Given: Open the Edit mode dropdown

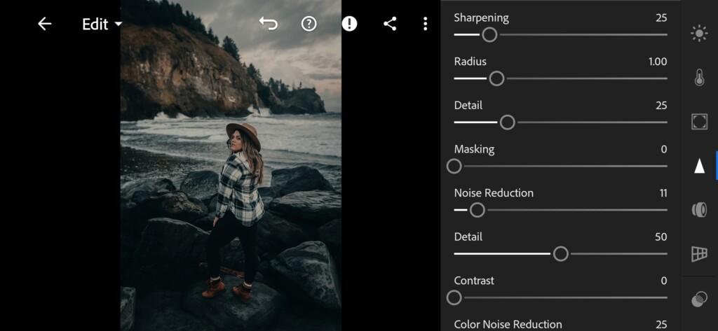Looking at the screenshot, I should click(x=102, y=24).
